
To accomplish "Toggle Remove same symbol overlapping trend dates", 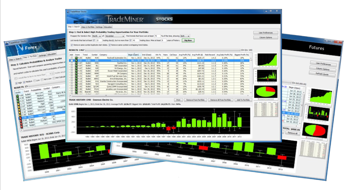I will tap(110, 45).
